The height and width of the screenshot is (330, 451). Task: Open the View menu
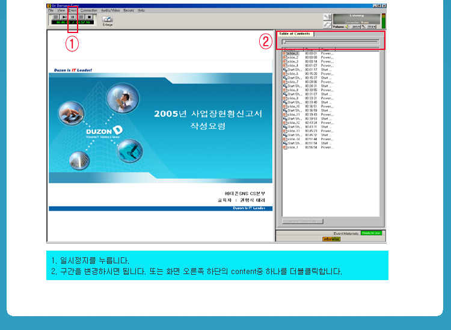pyautogui.click(x=61, y=10)
